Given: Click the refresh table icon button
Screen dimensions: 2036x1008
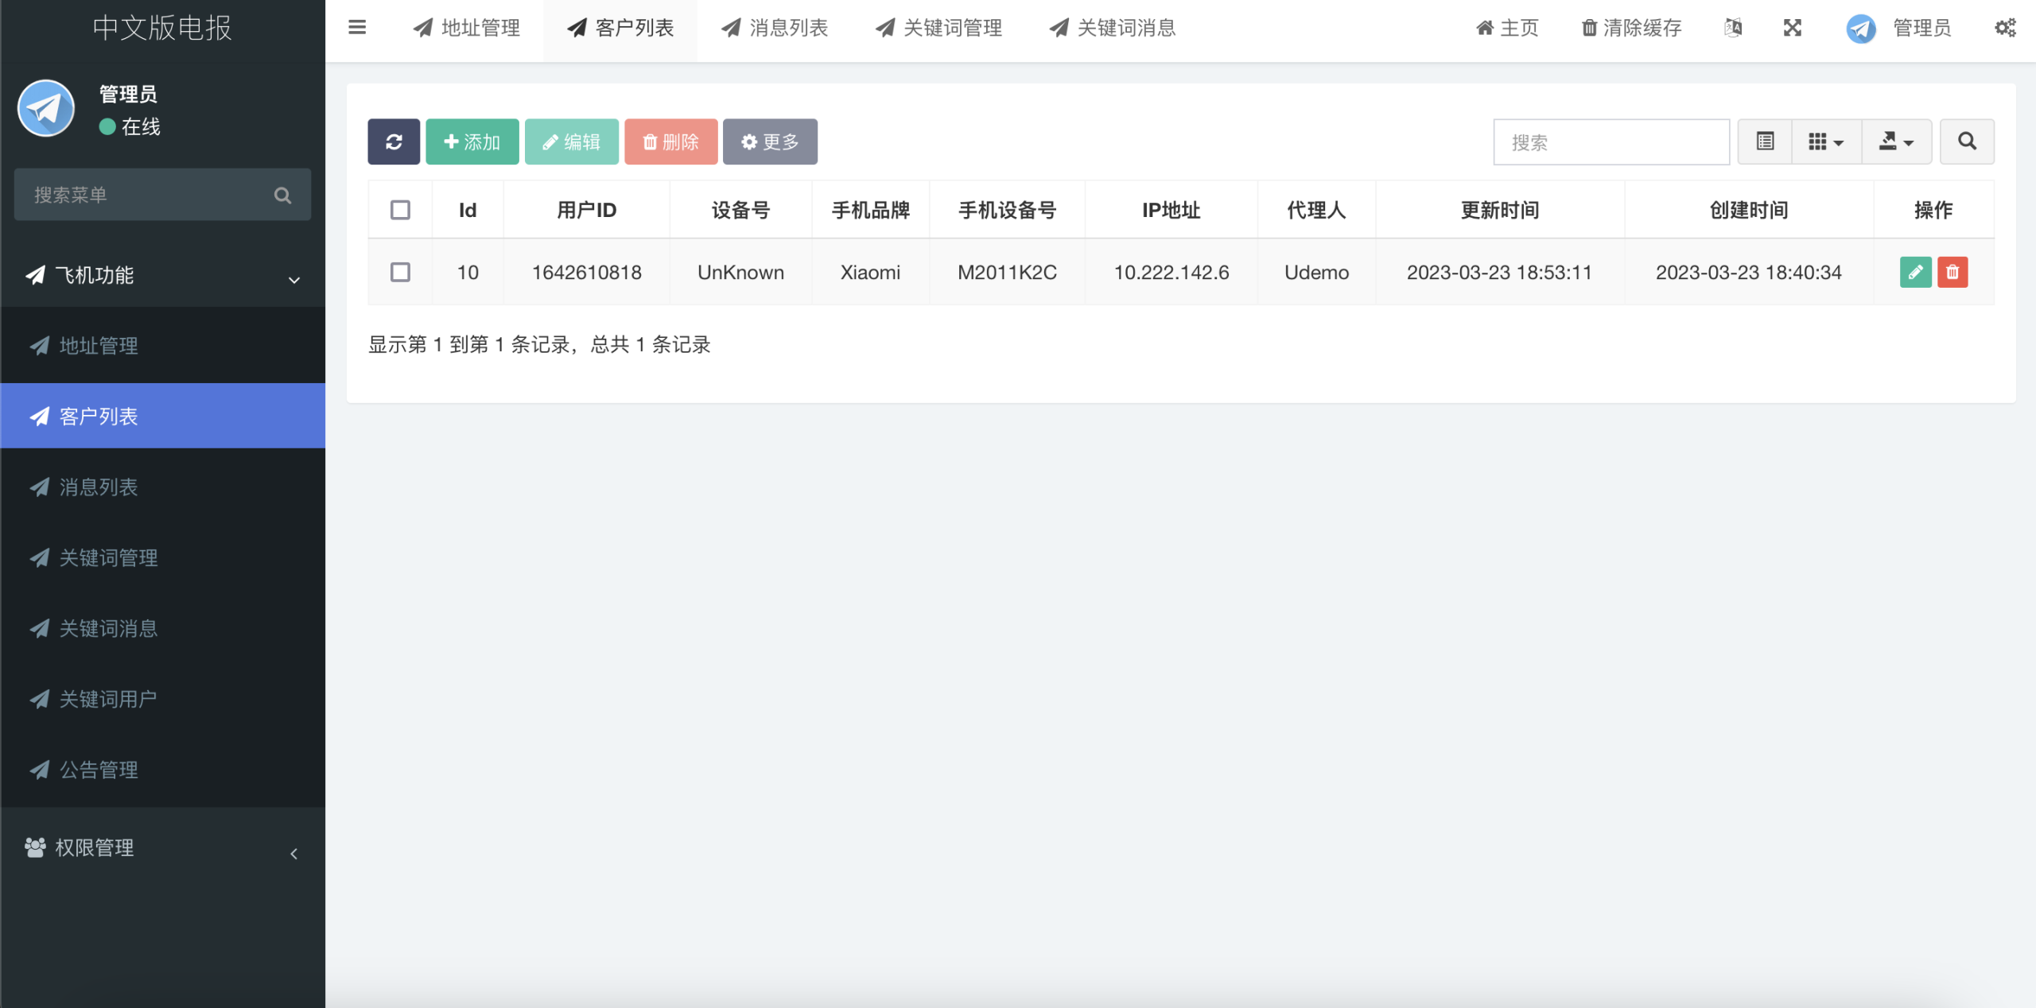Looking at the screenshot, I should pos(394,142).
